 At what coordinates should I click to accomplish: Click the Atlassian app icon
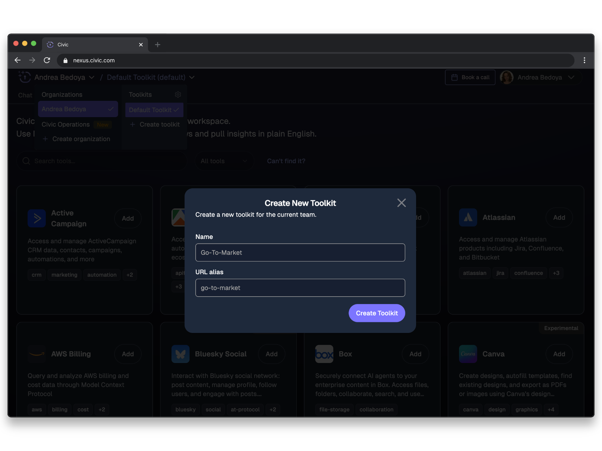coord(468,217)
